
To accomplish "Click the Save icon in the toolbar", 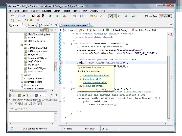I will click(x=19, y=16).
